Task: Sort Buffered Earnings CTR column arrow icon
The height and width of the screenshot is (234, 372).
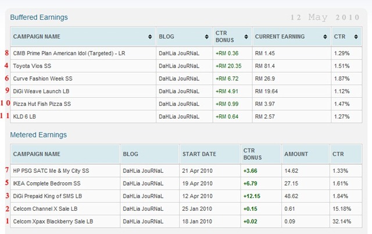Action: click(x=356, y=37)
